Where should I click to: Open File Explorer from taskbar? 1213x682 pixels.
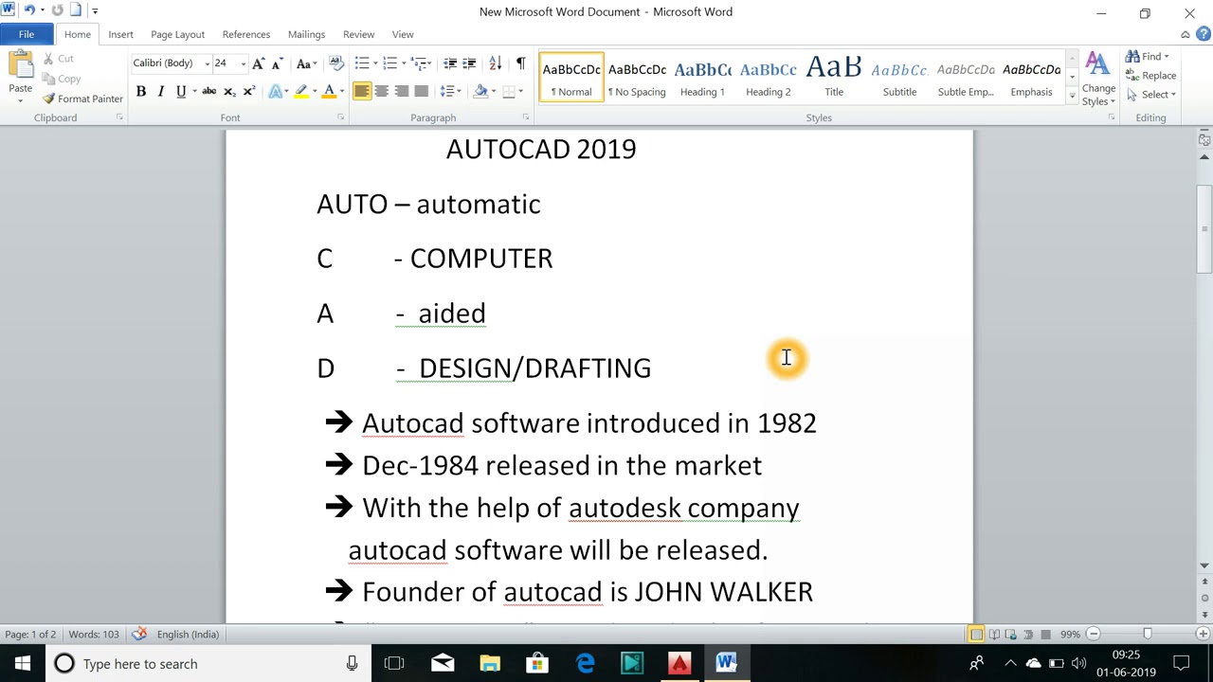(x=490, y=663)
